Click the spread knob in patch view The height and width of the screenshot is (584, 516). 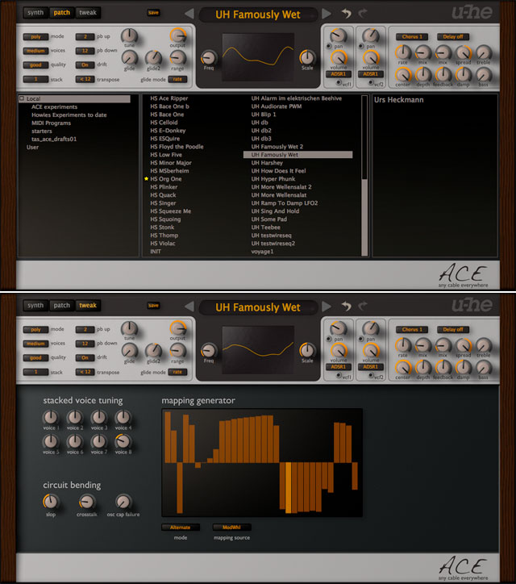coord(463,52)
